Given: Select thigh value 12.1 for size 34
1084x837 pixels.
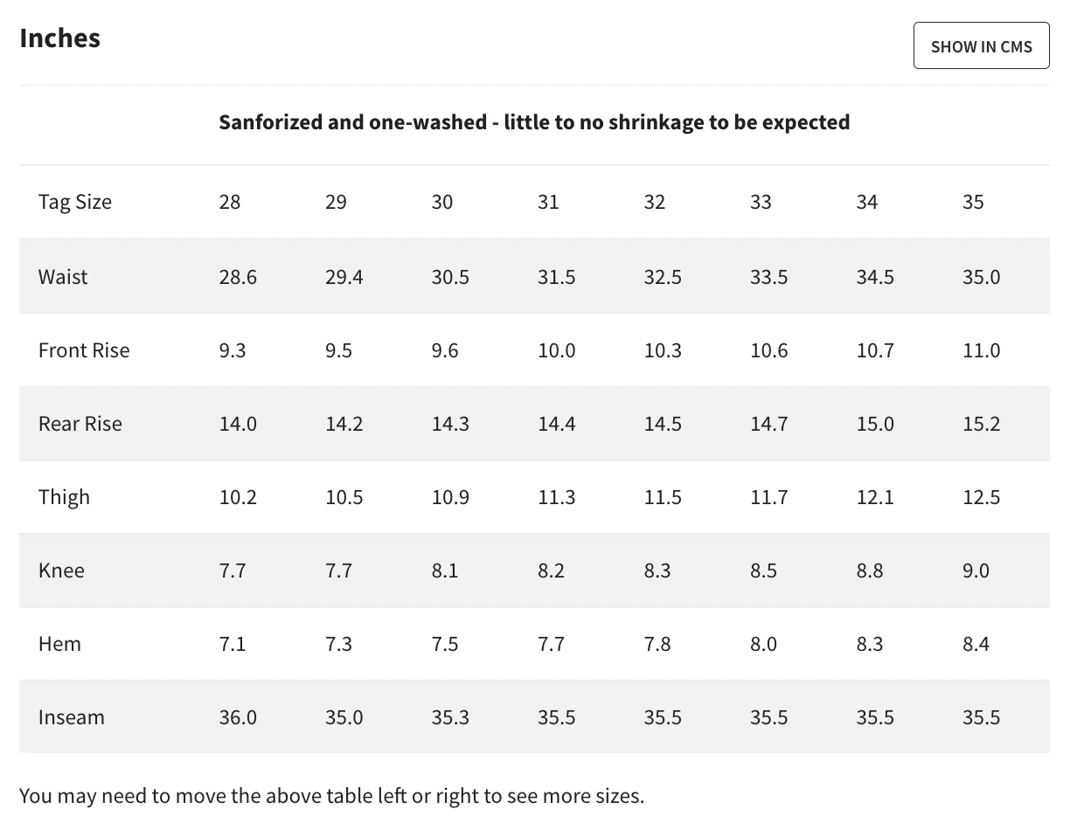Looking at the screenshot, I should click(875, 497).
